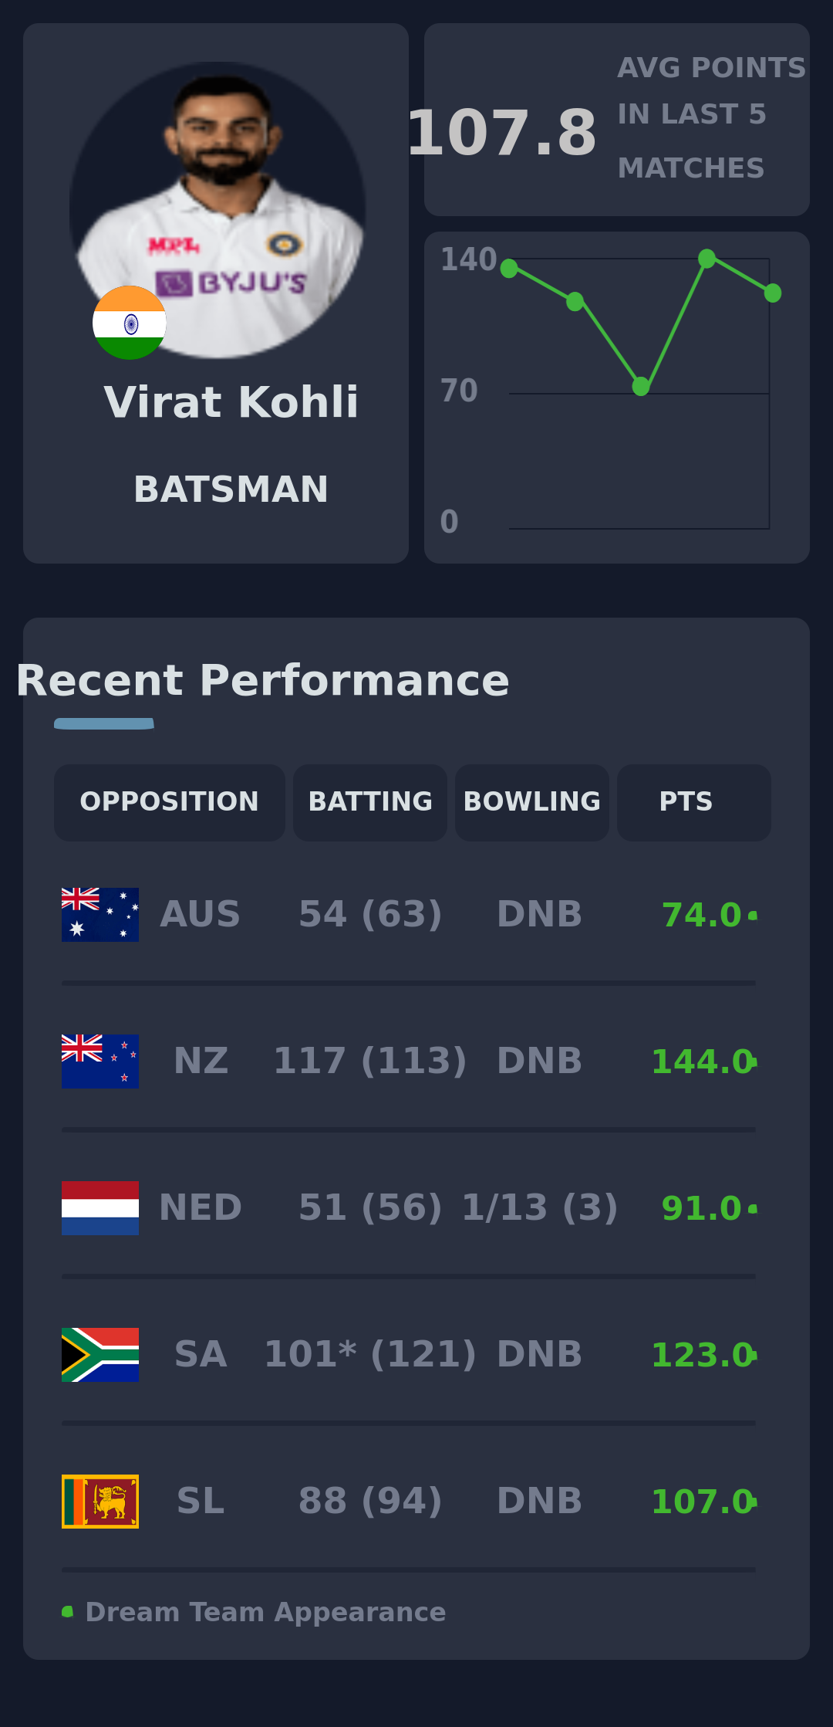The width and height of the screenshot is (833, 1727).
Task: Click the Netherlands flag icon
Action: [100, 1207]
